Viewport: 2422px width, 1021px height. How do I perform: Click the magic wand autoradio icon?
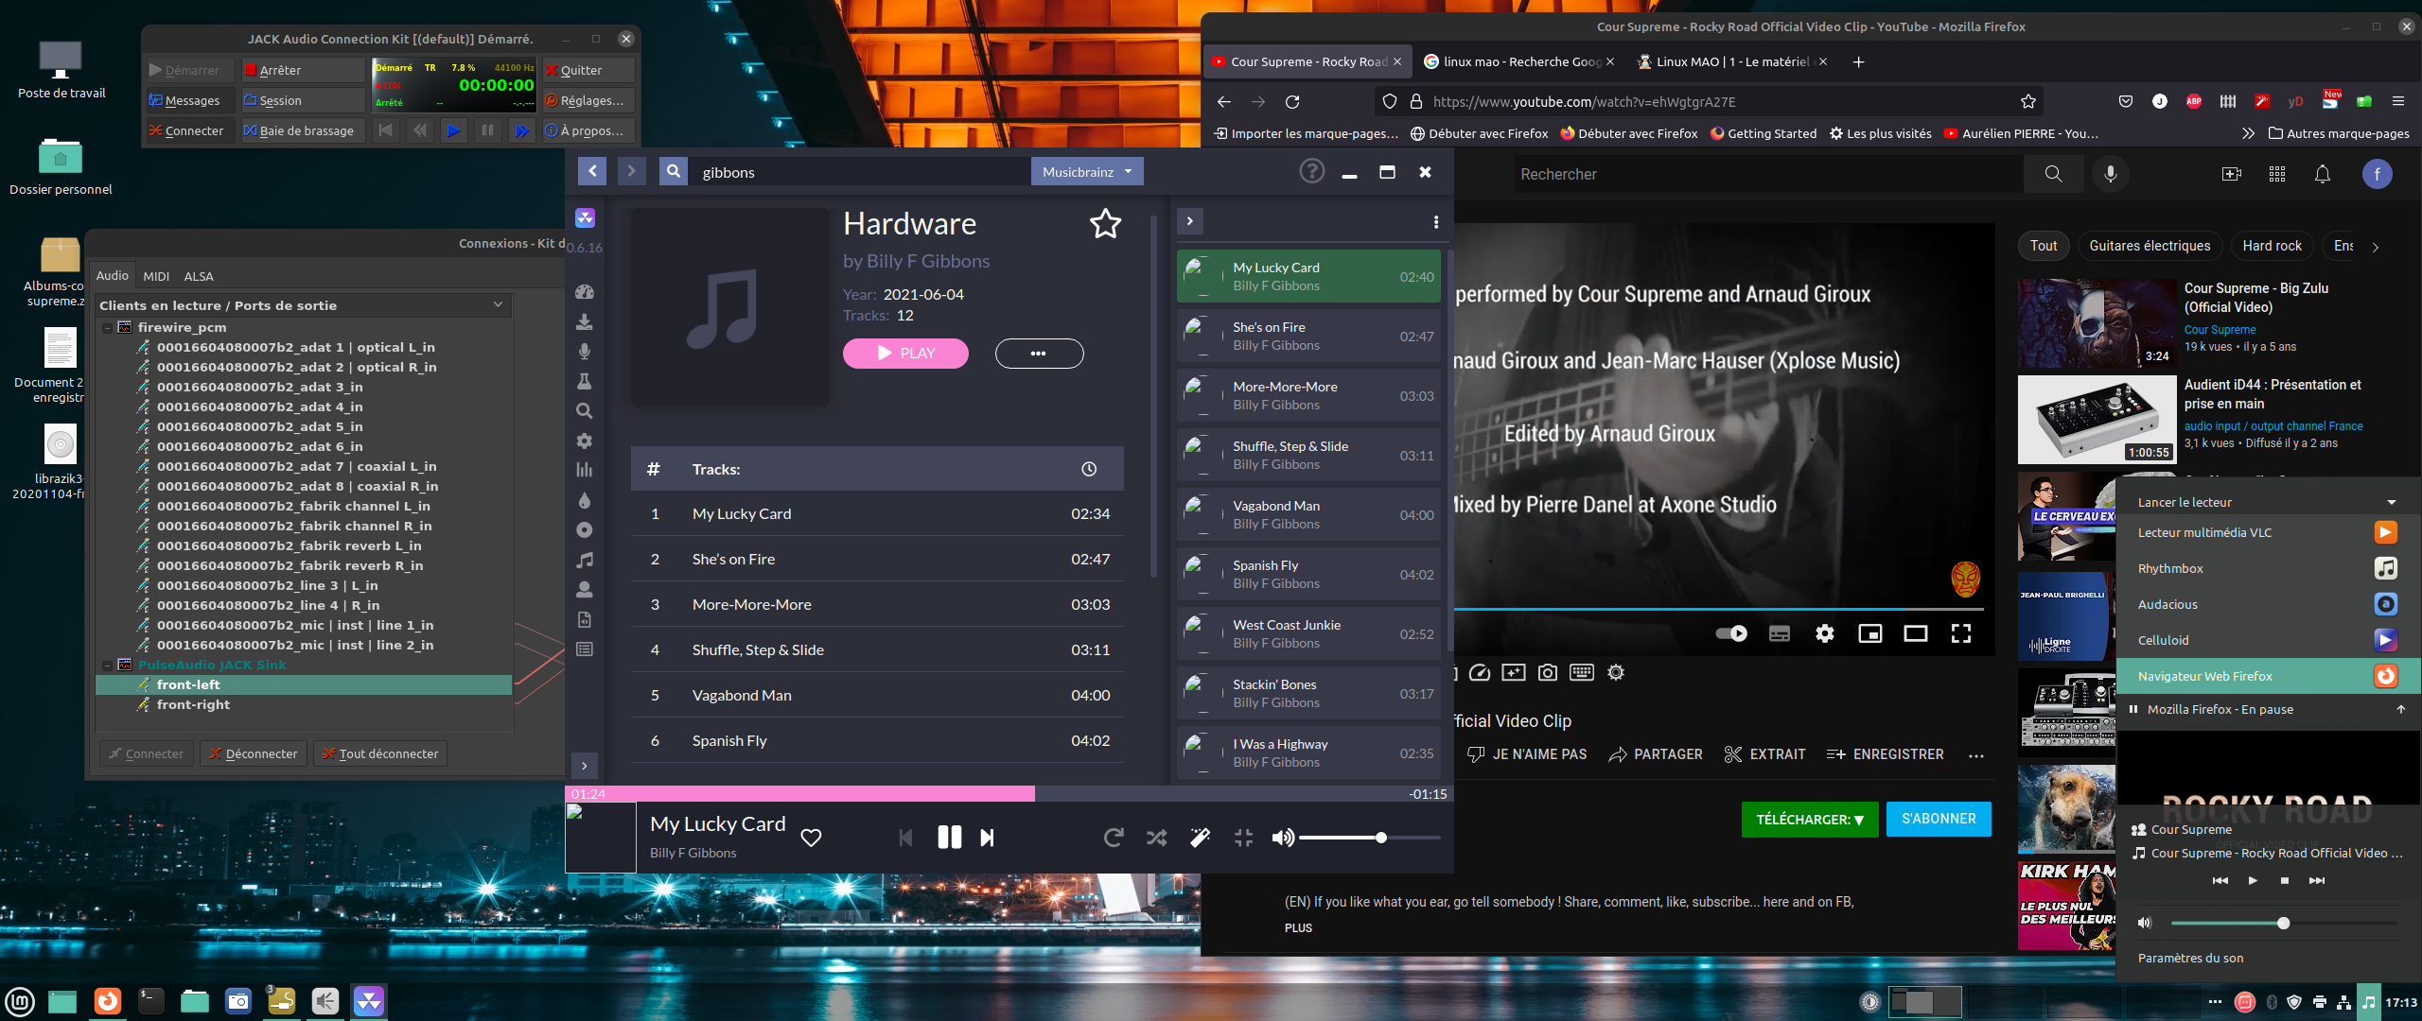(x=1200, y=838)
